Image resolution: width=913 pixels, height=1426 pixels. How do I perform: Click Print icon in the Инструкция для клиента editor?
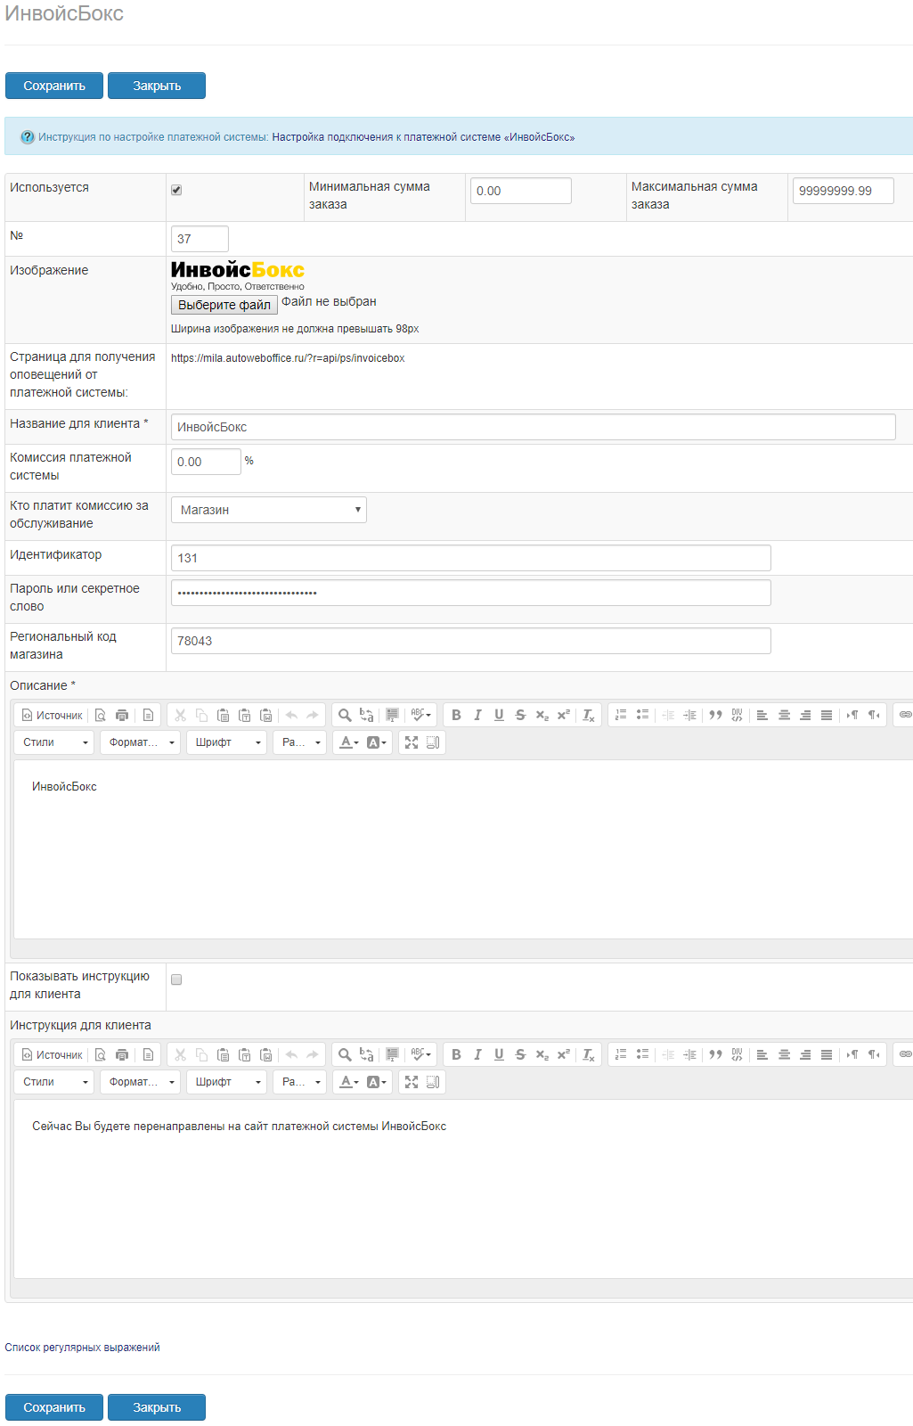click(122, 1054)
